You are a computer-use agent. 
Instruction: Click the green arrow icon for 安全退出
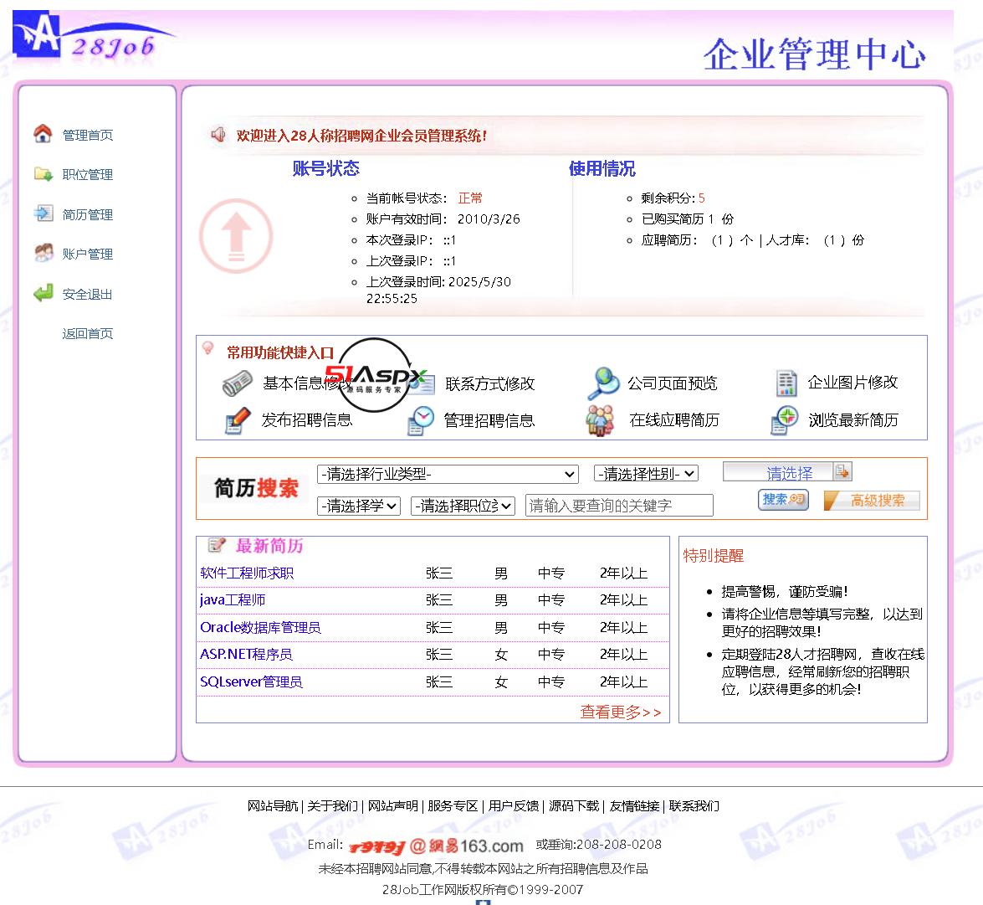coord(43,293)
